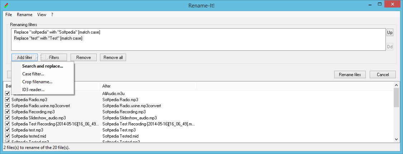
Task: Open the File menu
Action: coord(9,15)
